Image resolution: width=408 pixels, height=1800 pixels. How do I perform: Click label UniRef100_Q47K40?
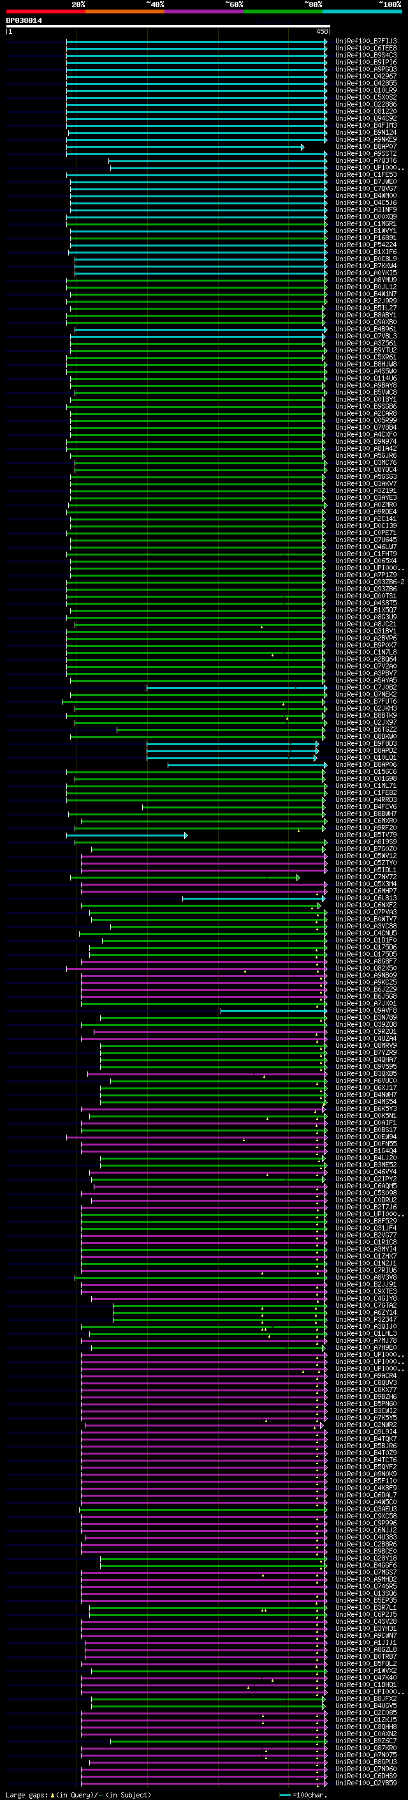[x=365, y=1677]
